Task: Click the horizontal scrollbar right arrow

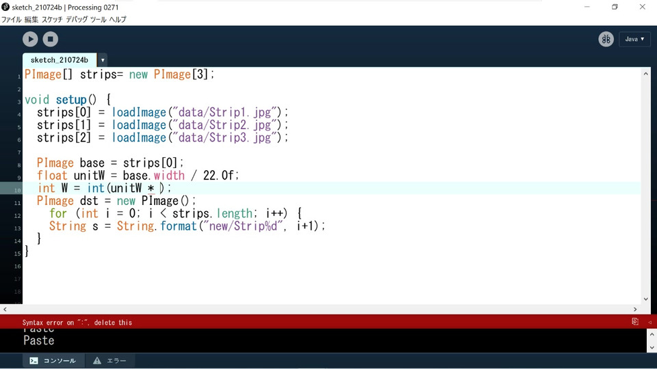Action: click(x=635, y=310)
